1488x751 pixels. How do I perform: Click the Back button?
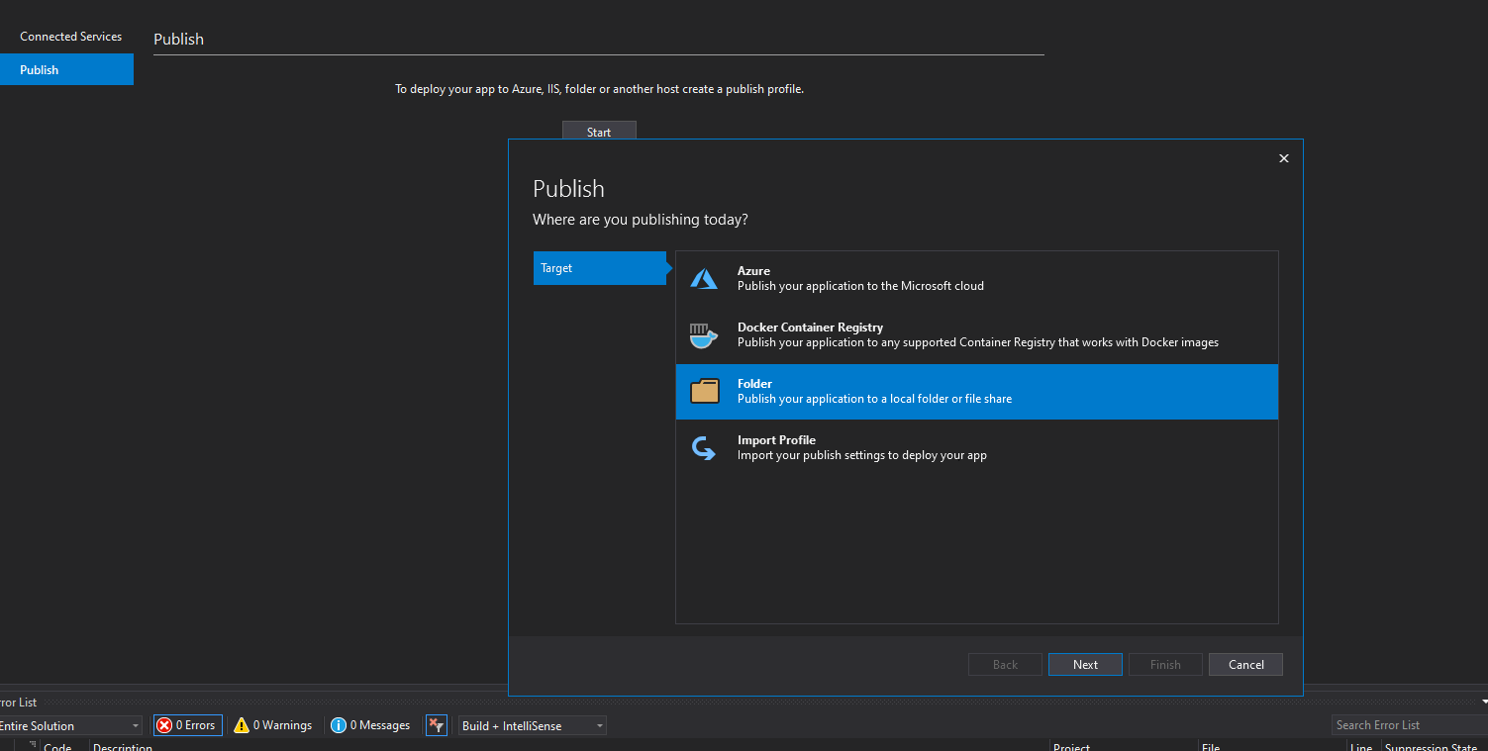(1005, 665)
